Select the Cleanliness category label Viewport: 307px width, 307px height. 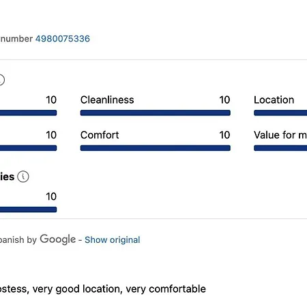(107, 100)
